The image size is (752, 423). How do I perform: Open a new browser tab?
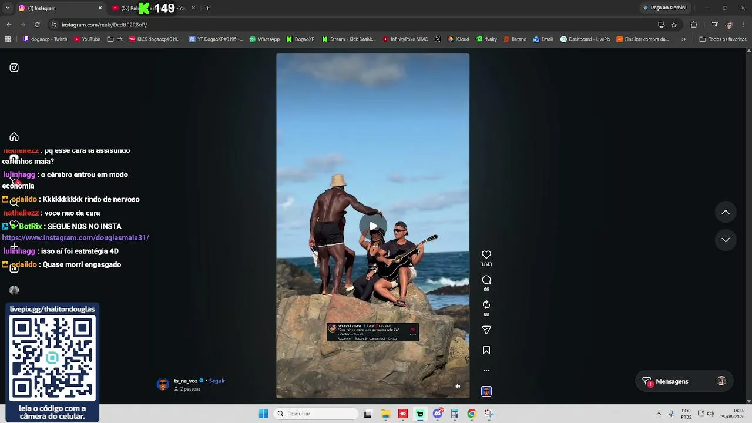(207, 8)
